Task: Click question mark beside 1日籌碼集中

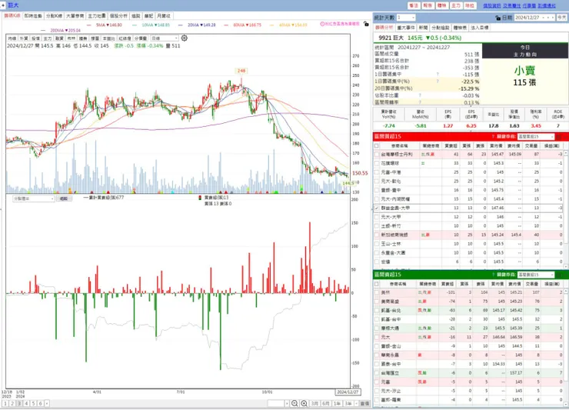Action: 438,75
